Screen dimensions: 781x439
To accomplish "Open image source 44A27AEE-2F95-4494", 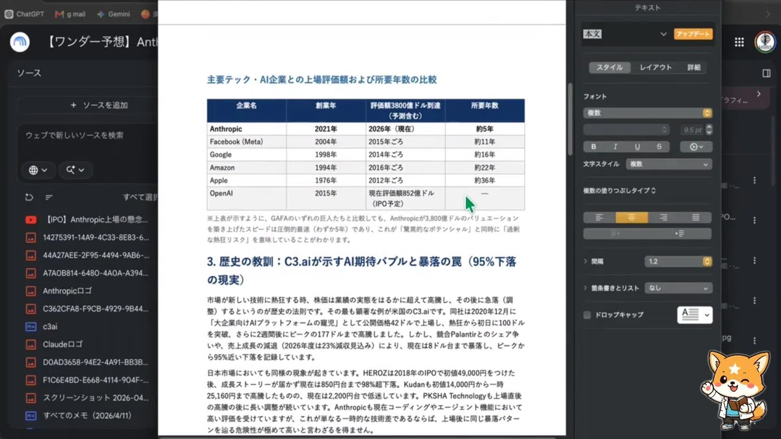I will click(x=87, y=255).
